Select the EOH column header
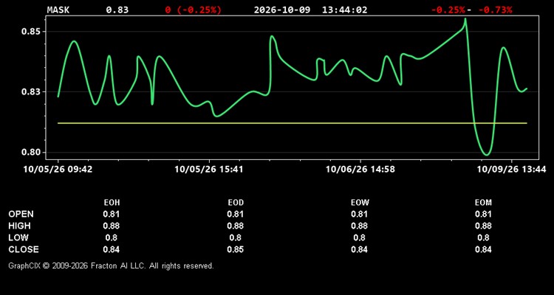Viewport: 554px width, 295px height. [x=112, y=203]
